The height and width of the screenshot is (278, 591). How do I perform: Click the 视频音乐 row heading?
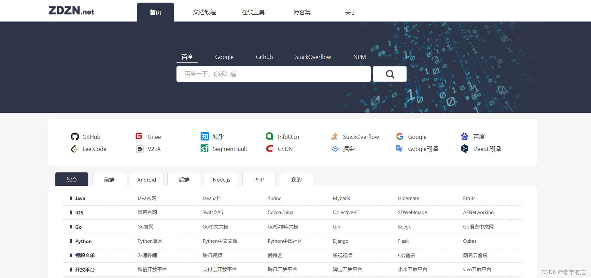click(85, 255)
